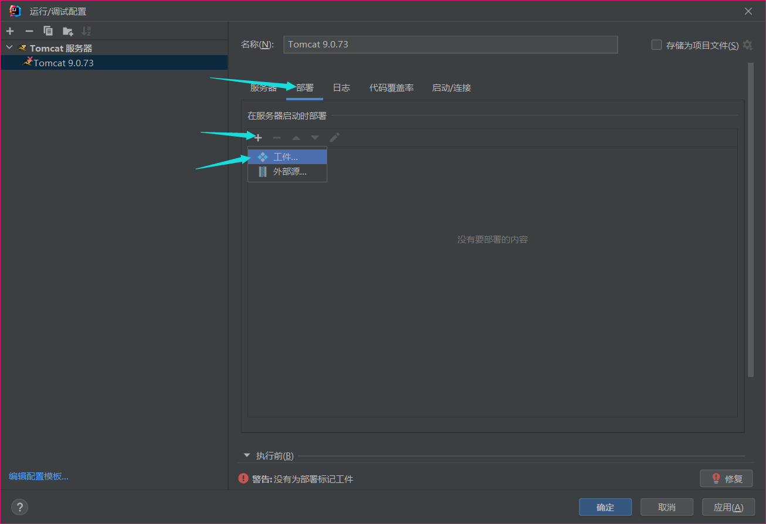Collapse the Tomcat 服务器 tree node
The width and height of the screenshot is (766, 524).
tap(9, 47)
